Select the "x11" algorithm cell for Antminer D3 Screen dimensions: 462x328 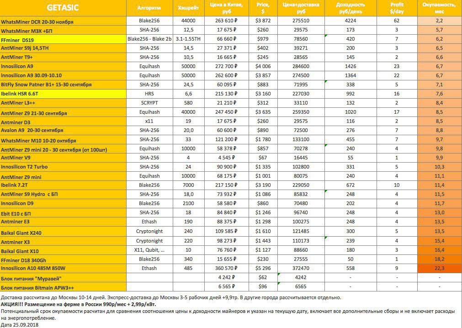click(149, 121)
